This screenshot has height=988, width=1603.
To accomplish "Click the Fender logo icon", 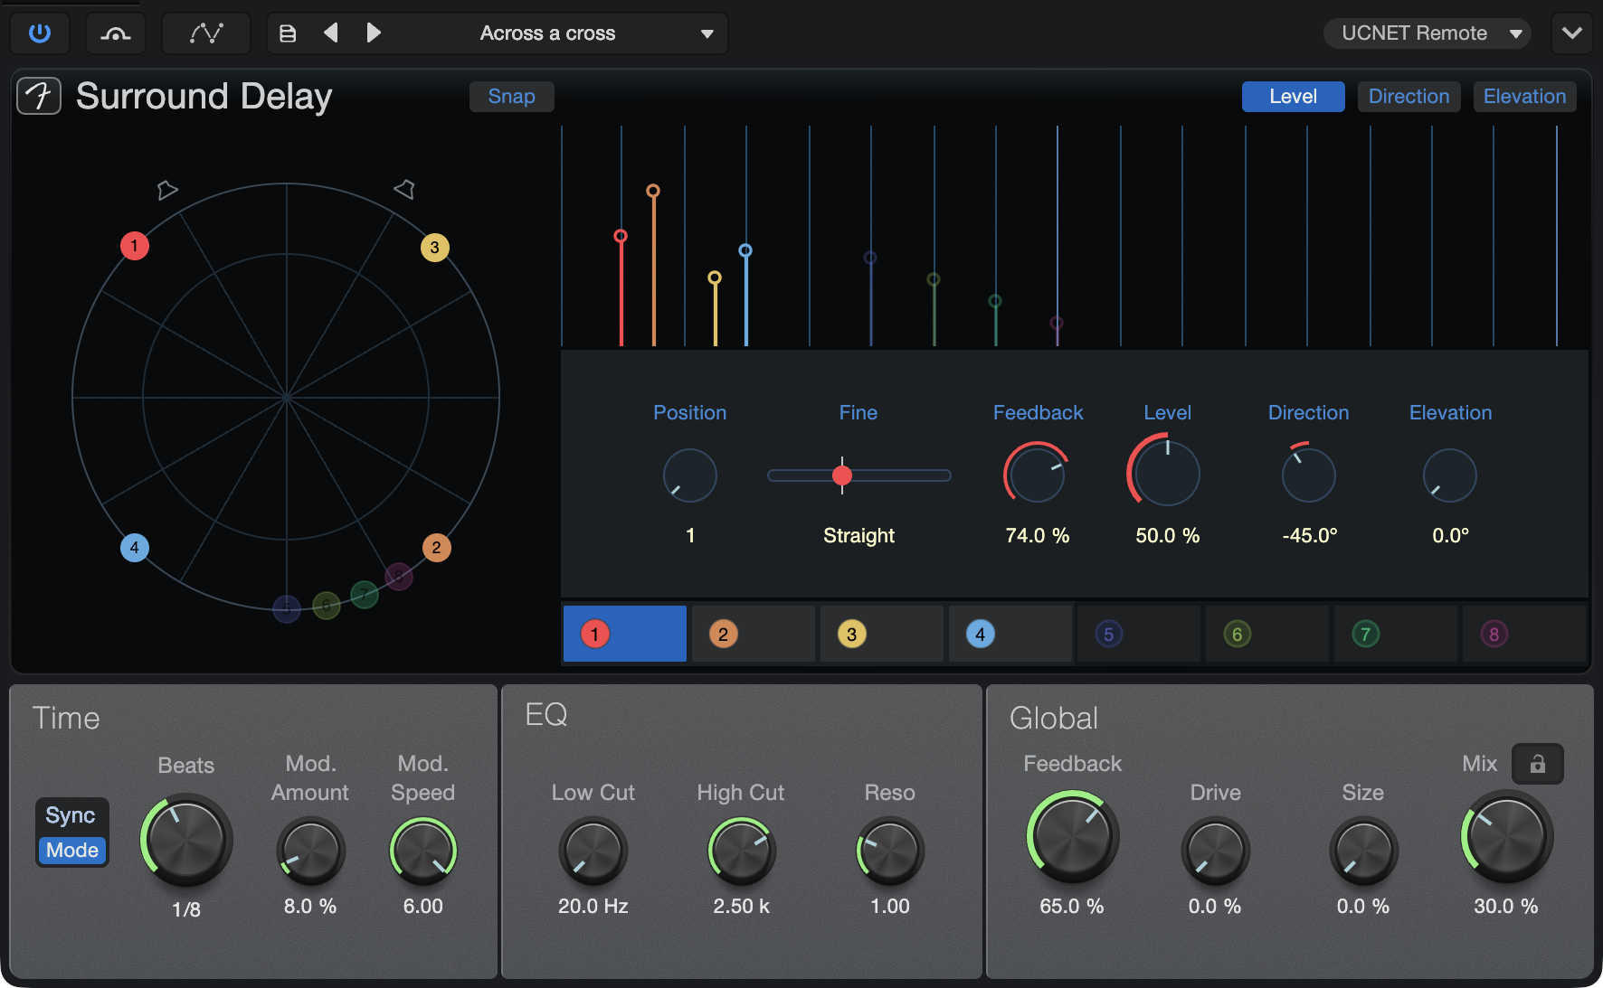I will (39, 96).
